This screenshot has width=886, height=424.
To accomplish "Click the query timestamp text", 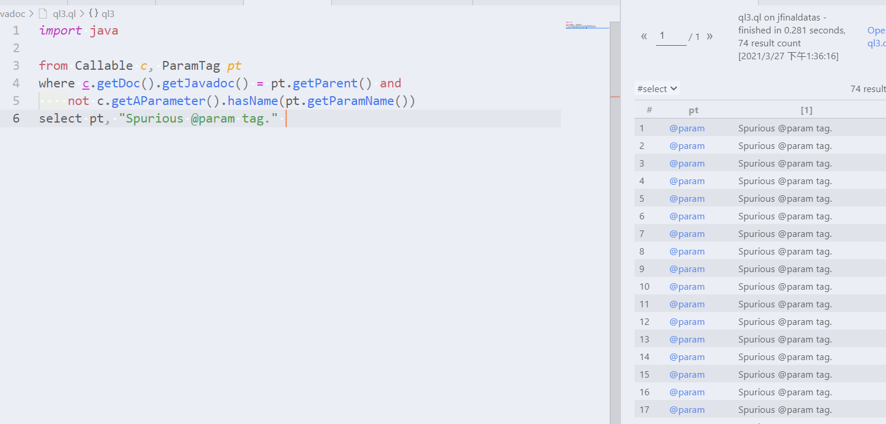I will [x=788, y=56].
